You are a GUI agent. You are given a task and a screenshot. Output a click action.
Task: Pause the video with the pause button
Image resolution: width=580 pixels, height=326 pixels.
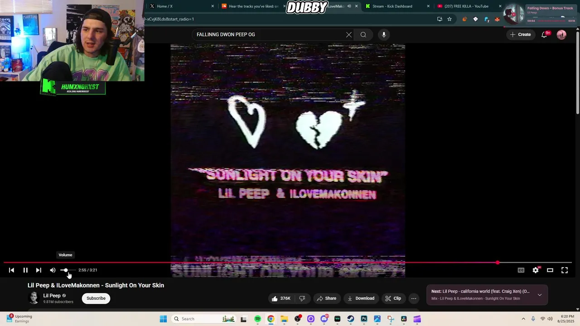(x=25, y=270)
